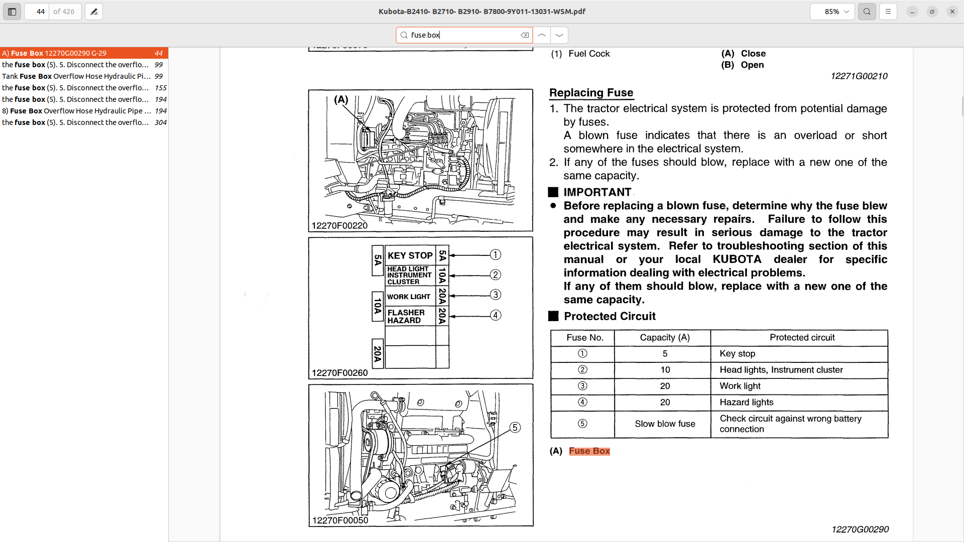964x542 pixels.
Task: Click 'Slow blow fuse' table cell
Action: tap(663, 424)
